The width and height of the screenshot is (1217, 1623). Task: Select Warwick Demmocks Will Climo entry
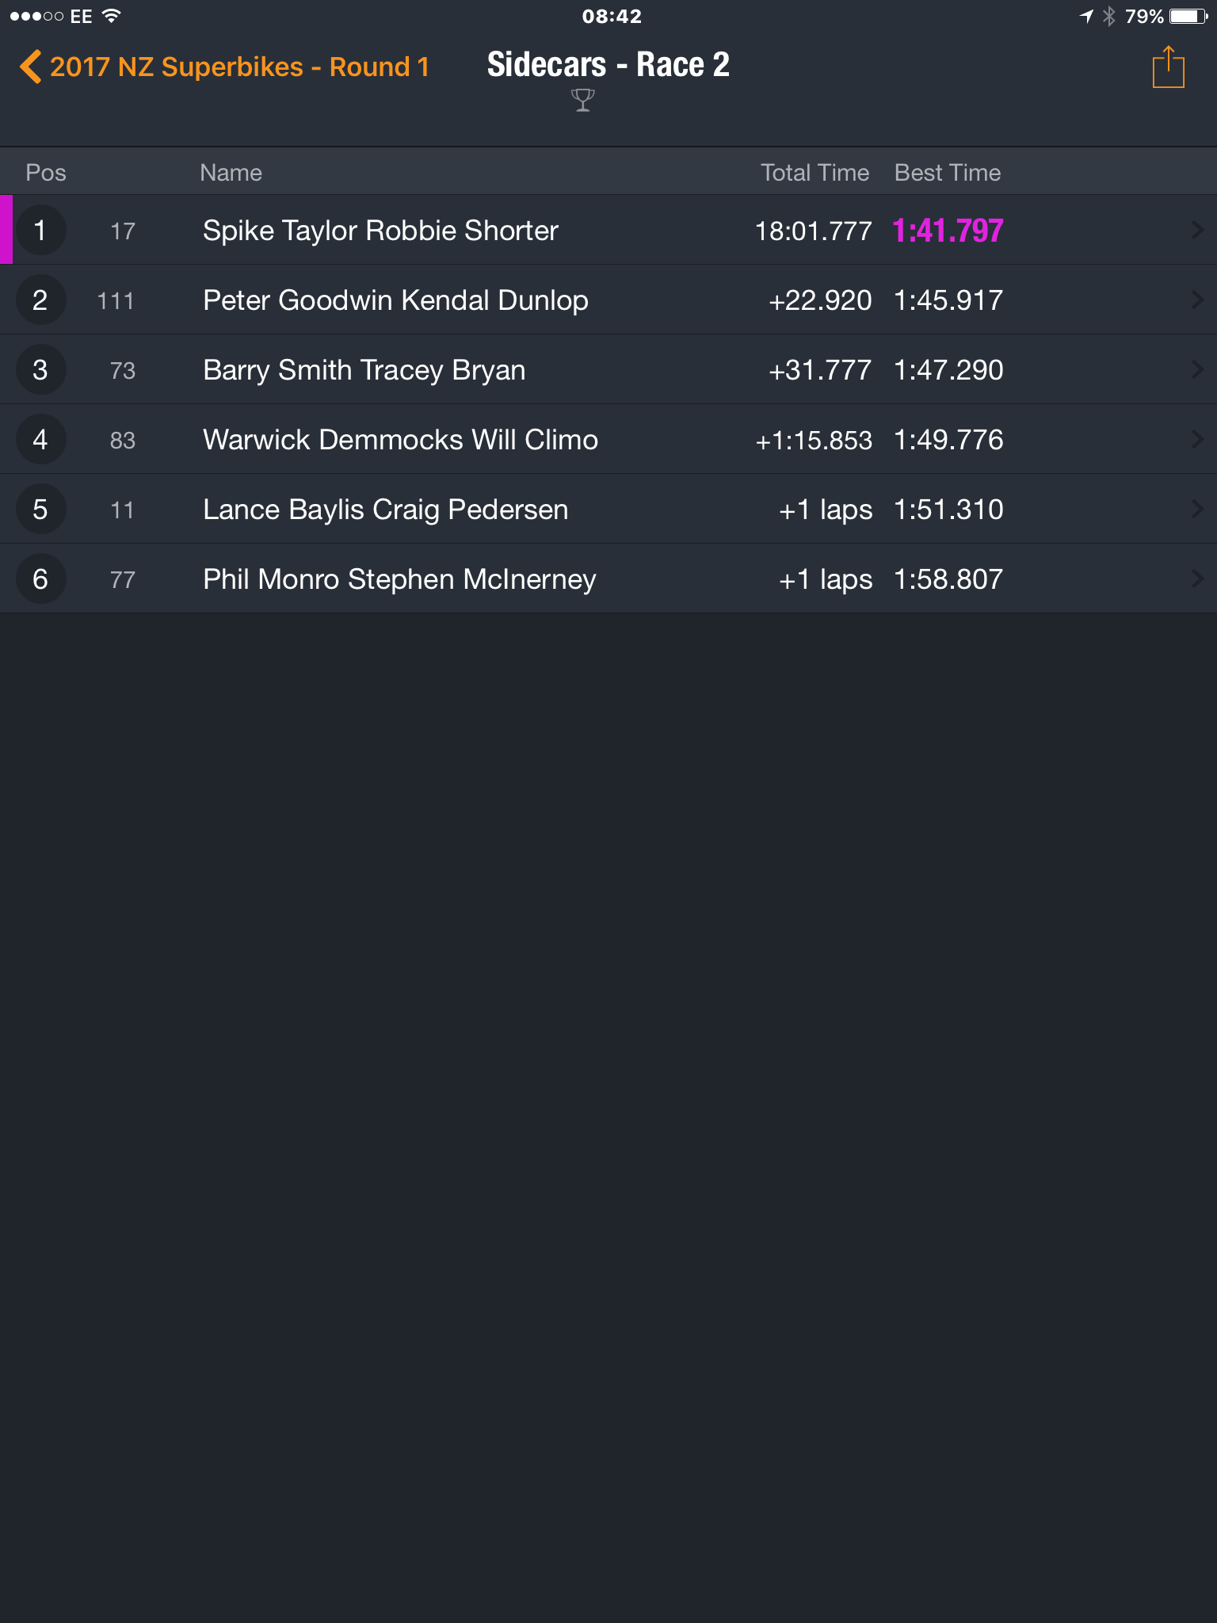point(608,440)
